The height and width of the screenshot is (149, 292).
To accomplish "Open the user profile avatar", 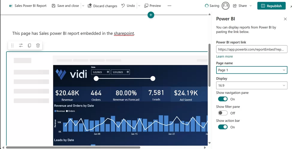I will (226, 6).
